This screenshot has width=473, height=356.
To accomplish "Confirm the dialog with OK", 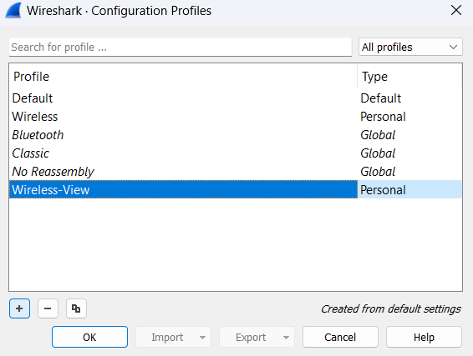I will (89, 337).
